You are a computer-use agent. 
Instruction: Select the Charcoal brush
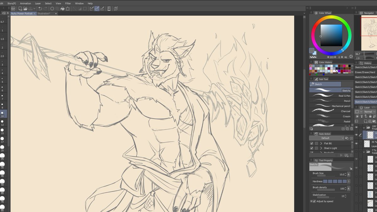point(330,111)
